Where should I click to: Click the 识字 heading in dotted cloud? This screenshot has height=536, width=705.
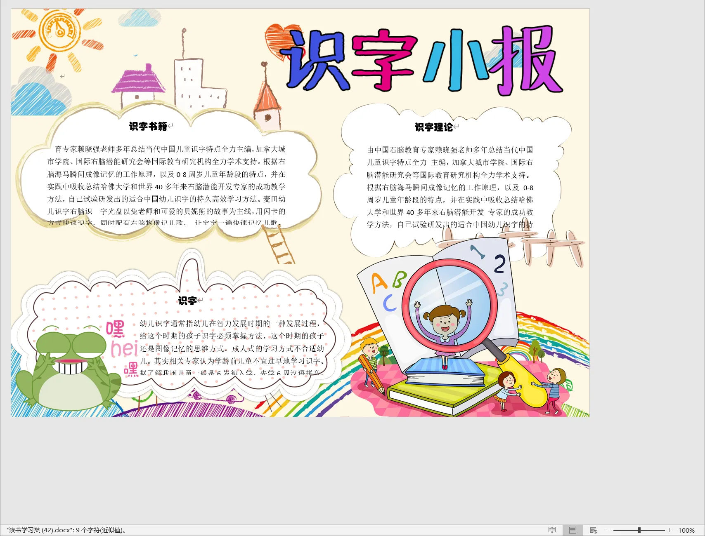click(x=187, y=301)
